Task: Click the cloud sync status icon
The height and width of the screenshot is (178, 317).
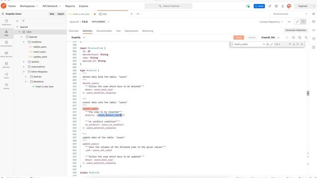Action: pos(248,6)
